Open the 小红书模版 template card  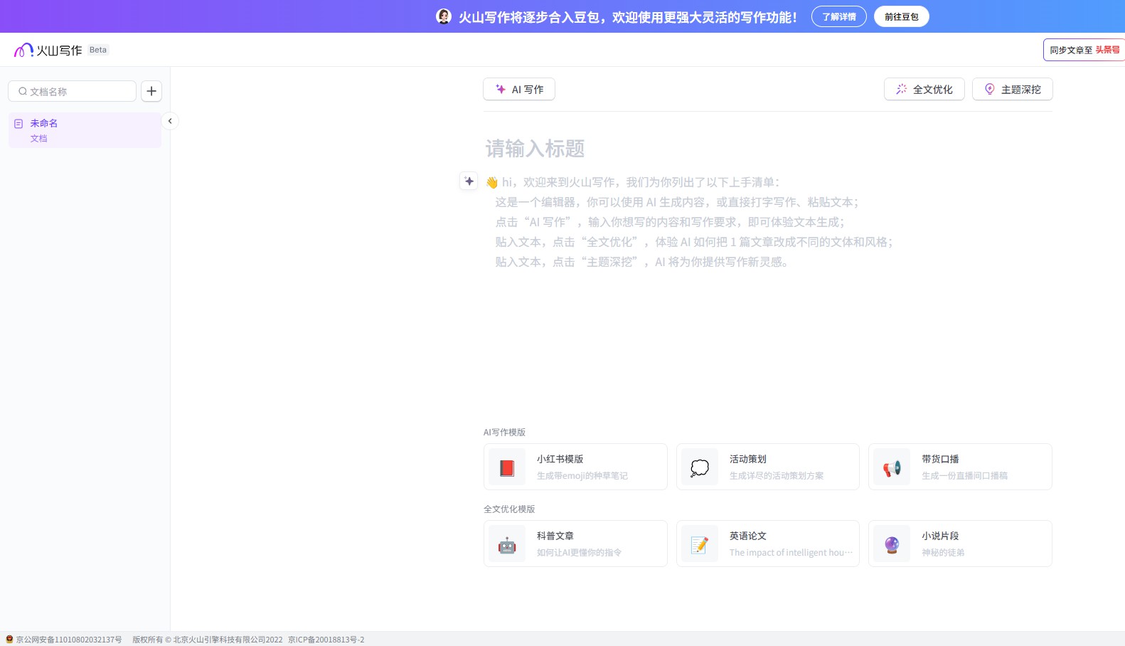(575, 467)
